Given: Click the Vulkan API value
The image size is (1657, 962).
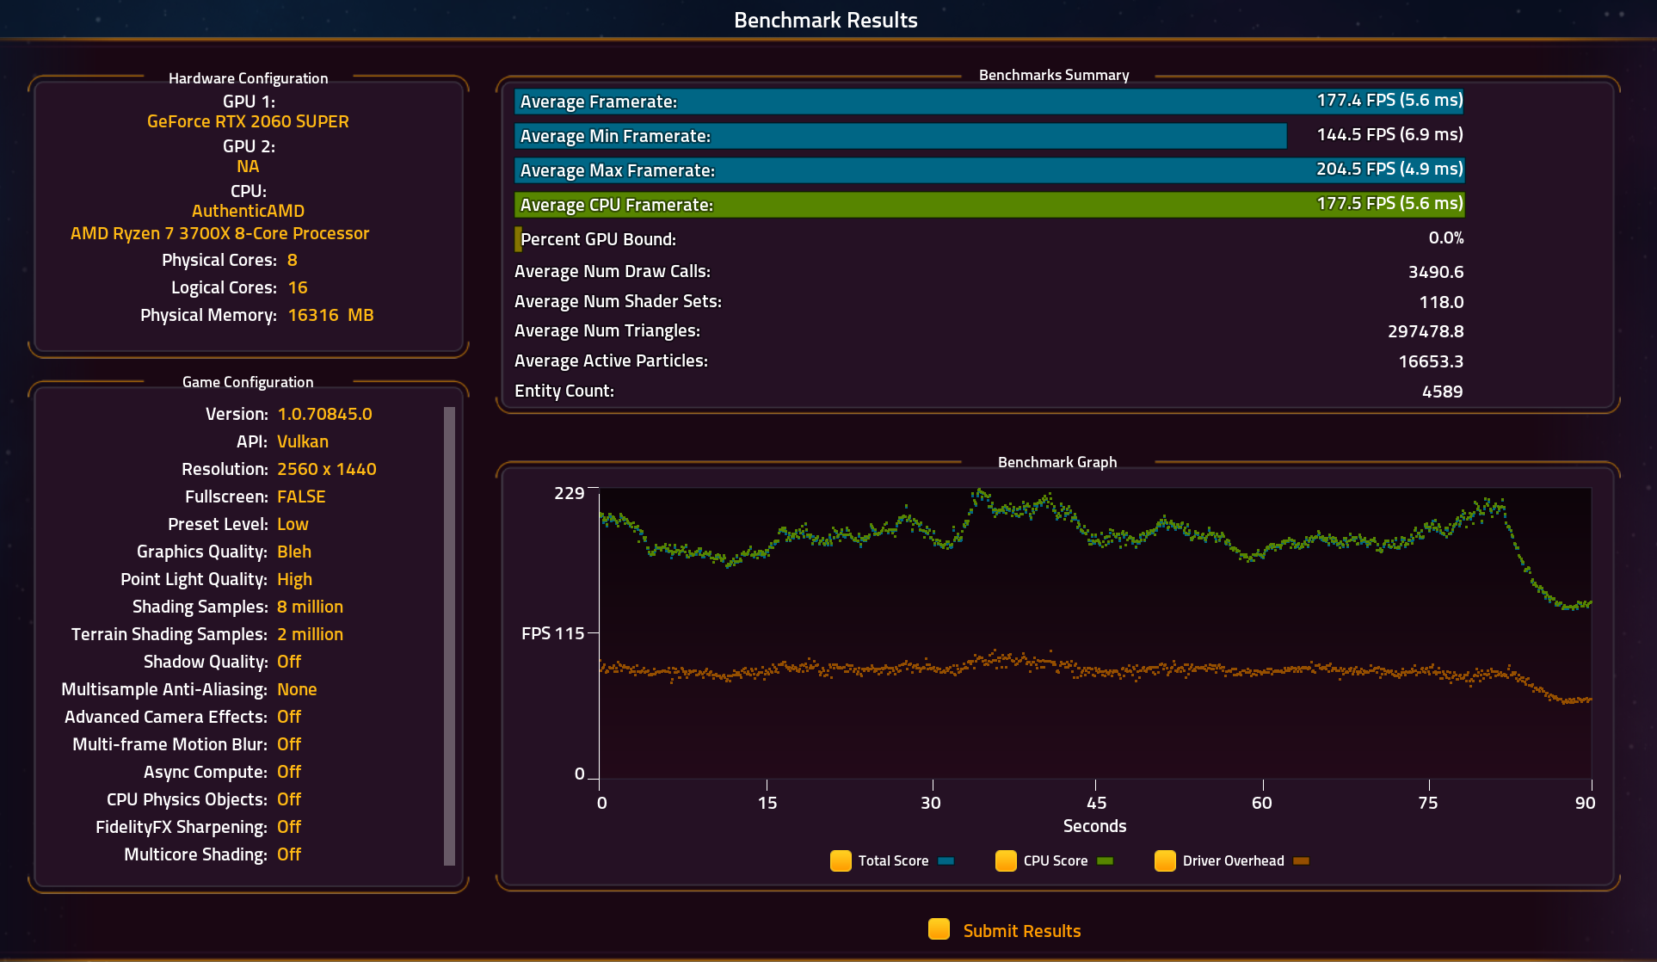Looking at the screenshot, I should (x=302, y=441).
